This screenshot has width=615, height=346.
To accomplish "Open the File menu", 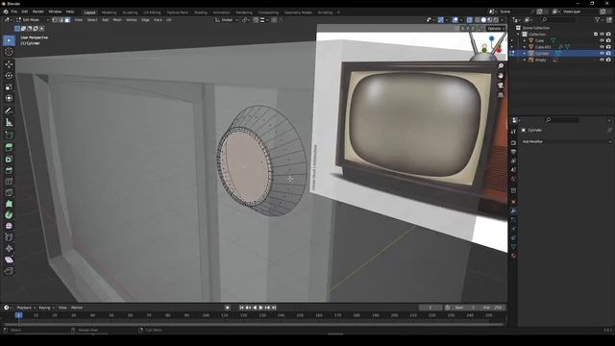I will tap(14, 12).
